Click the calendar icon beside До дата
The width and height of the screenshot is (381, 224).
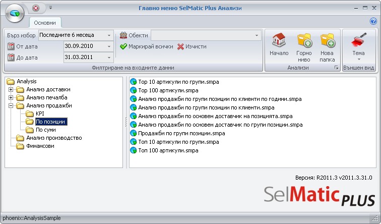pos(11,58)
